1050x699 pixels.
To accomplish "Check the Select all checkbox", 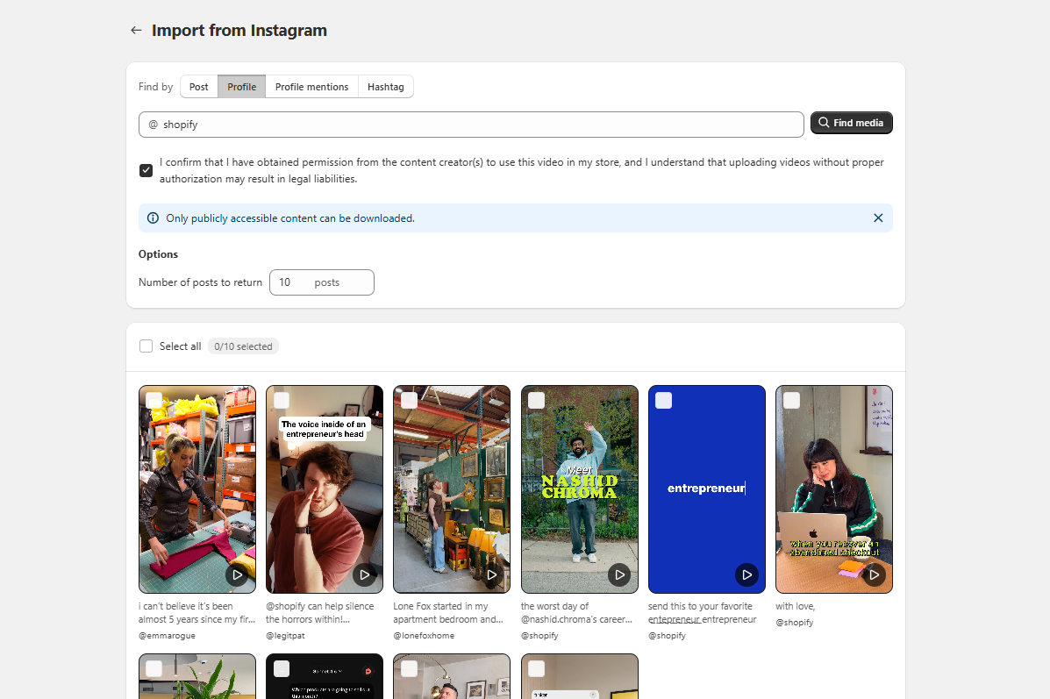I will pos(146,346).
